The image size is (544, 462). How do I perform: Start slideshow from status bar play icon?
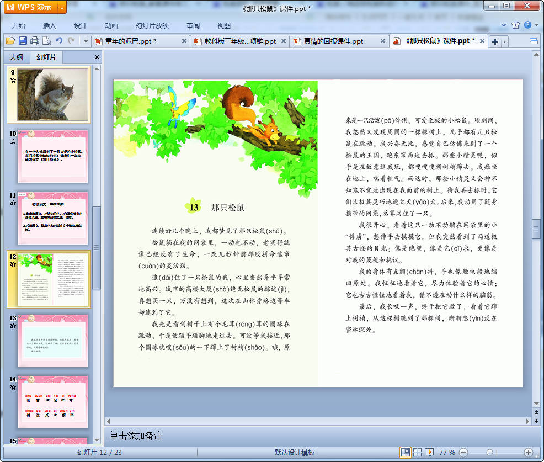[429, 452]
